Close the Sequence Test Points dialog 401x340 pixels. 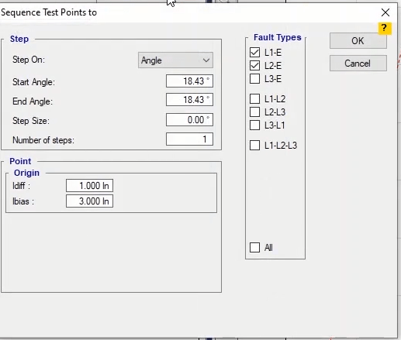385,12
